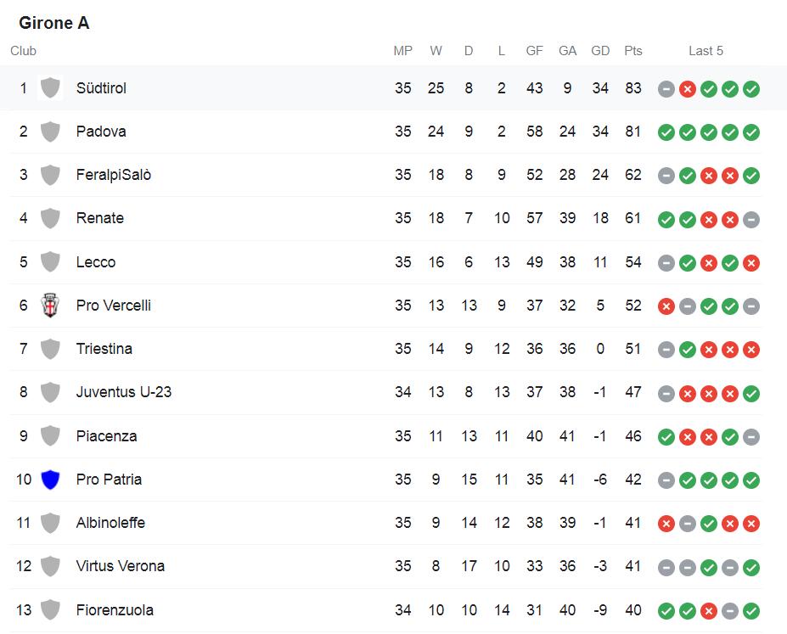The image size is (787, 634).
Task: Click the Pro Vercelli club crest
Action: click(x=50, y=306)
